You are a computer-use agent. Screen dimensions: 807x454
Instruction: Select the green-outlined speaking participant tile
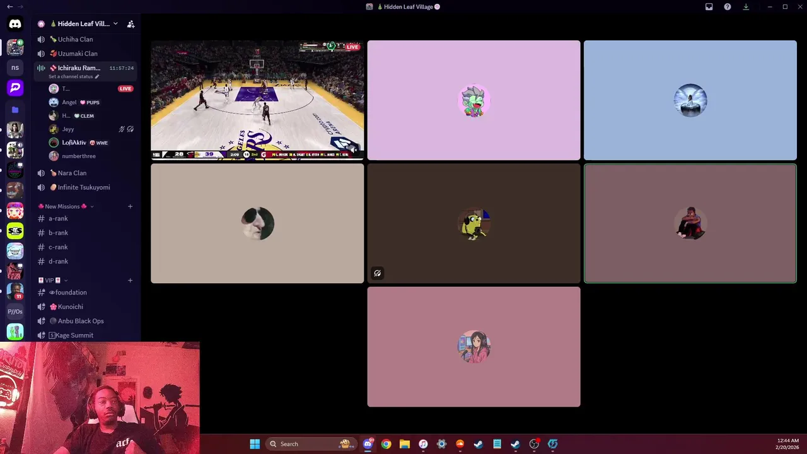click(690, 223)
